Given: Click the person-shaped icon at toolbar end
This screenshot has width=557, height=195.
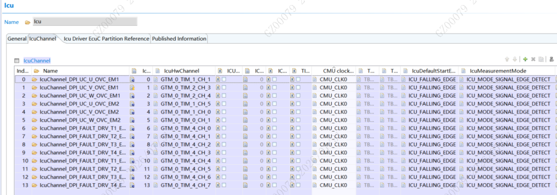Looking at the screenshot, I should click(x=552, y=59).
